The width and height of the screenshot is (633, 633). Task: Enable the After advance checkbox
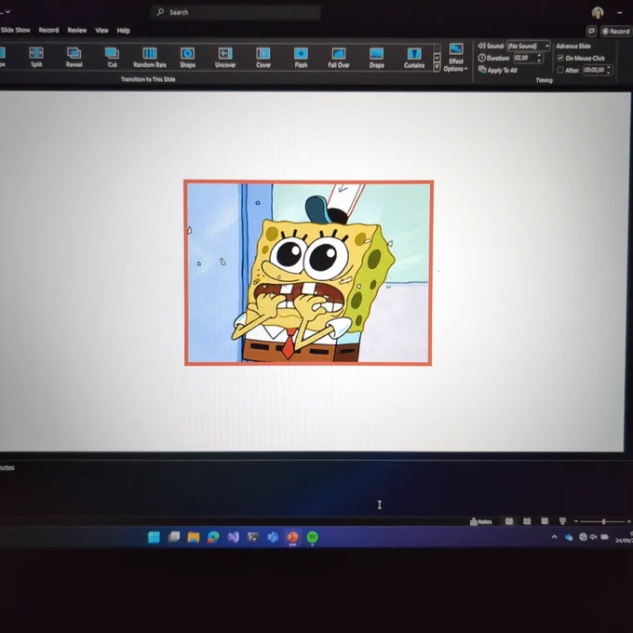[560, 70]
